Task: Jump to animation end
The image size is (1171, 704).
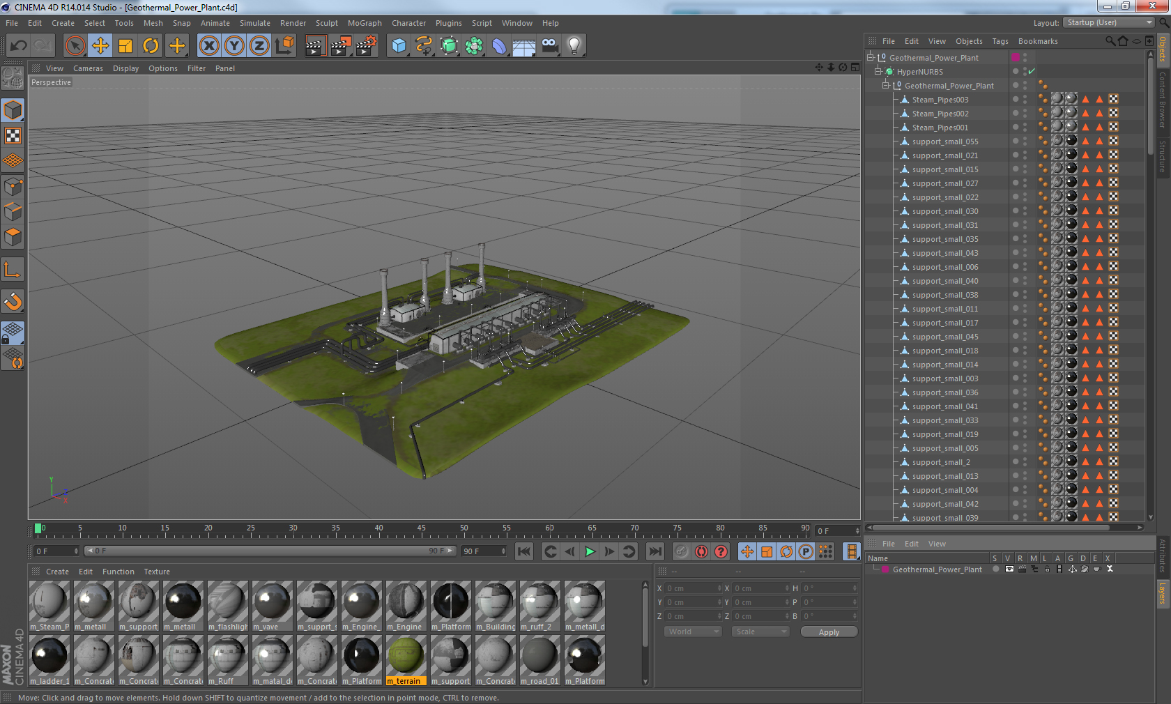Action: [x=655, y=551]
